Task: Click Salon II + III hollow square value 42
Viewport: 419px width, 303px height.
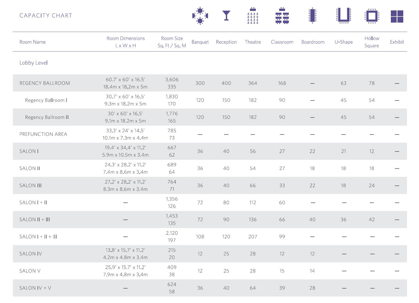Action: coord(372,220)
